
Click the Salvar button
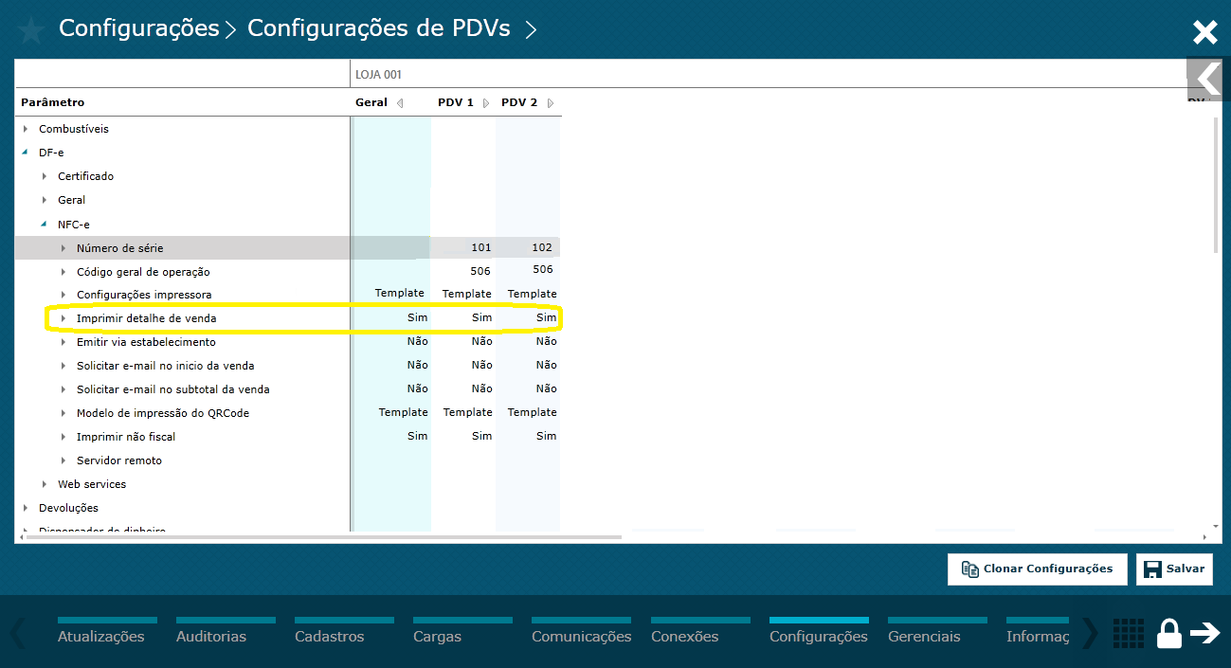coord(1173,569)
